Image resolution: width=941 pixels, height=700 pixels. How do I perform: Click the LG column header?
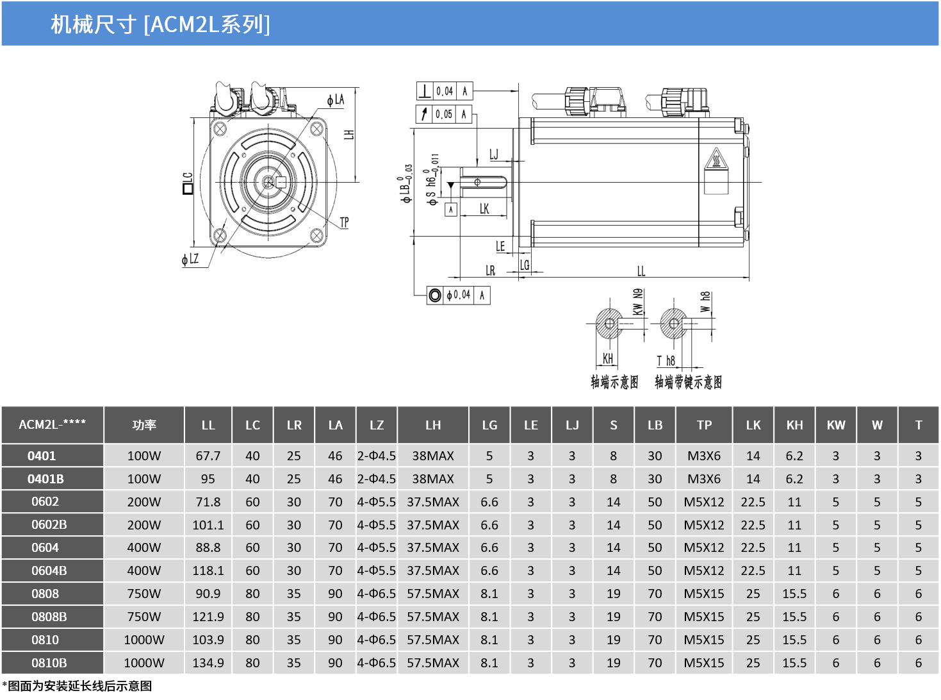[489, 424]
